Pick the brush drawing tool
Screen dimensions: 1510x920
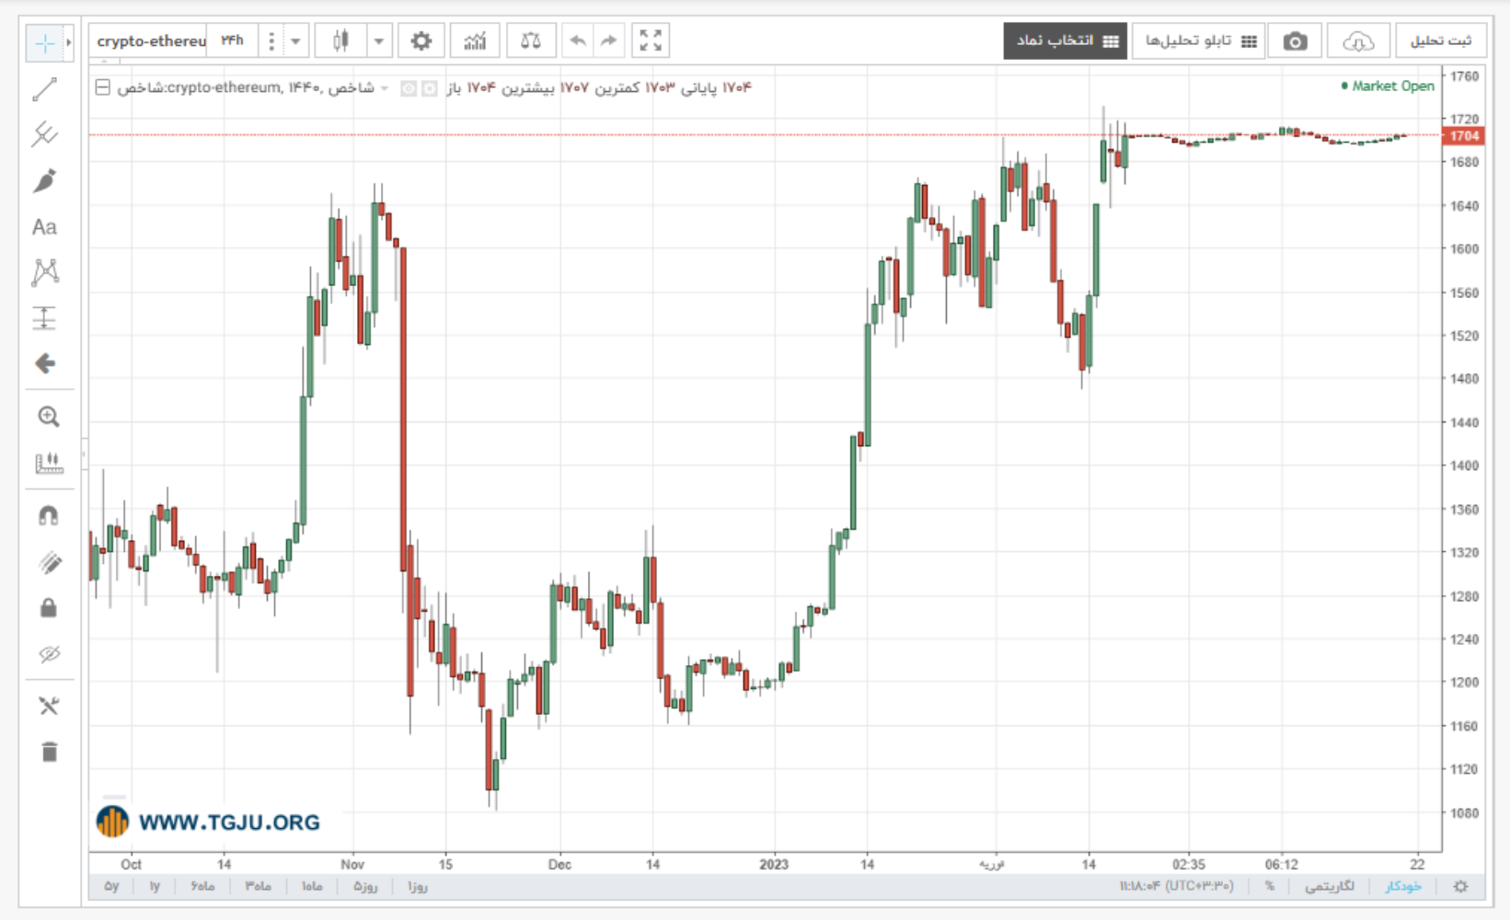pos(44,180)
